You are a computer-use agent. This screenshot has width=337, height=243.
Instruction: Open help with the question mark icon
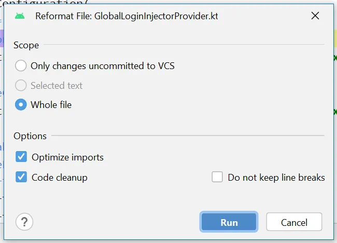point(24,222)
